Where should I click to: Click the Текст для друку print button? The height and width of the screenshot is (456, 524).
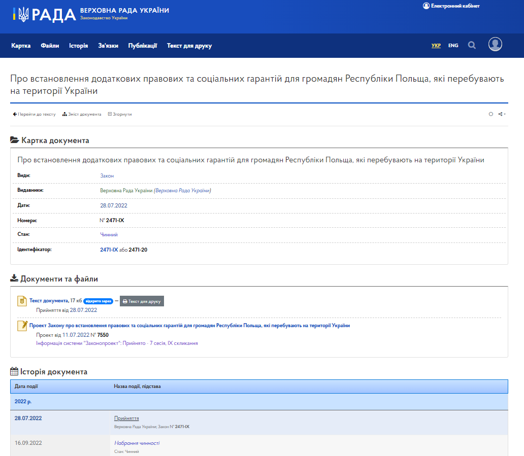142,301
